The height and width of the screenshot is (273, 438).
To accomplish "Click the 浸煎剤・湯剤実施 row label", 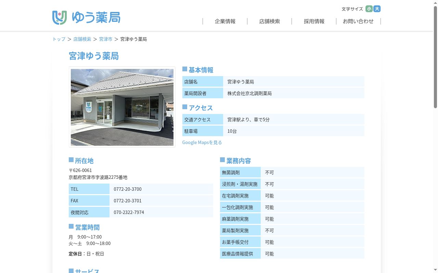I will [x=240, y=184].
